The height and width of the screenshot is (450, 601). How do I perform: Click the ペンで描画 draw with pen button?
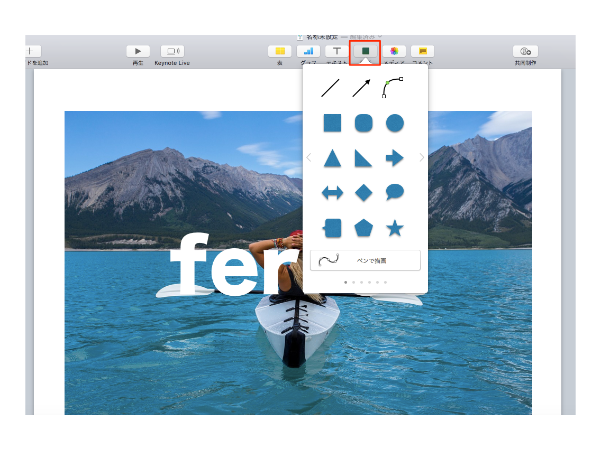click(365, 260)
